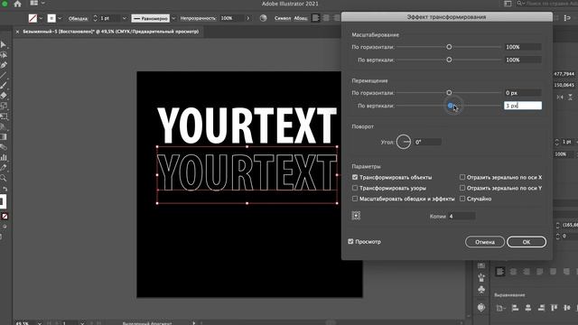Toggle the Трансформировать объекты checkbox
578x325 pixels.
pyautogui.click(x=355, y=177)
